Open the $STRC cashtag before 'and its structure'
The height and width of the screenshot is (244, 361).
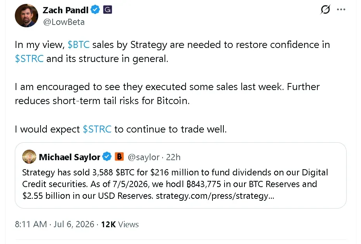click(29, 58)
